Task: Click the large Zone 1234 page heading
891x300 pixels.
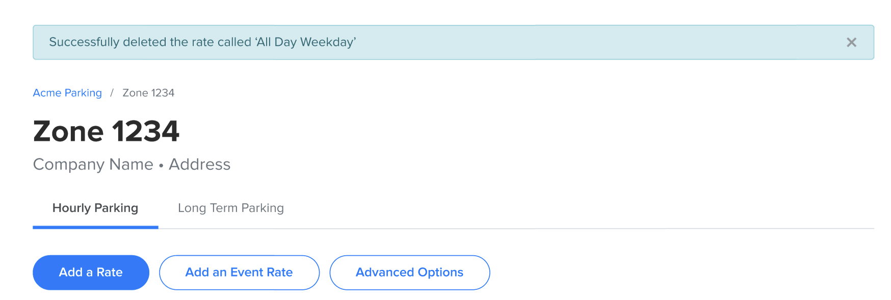Action: [106, 131]
